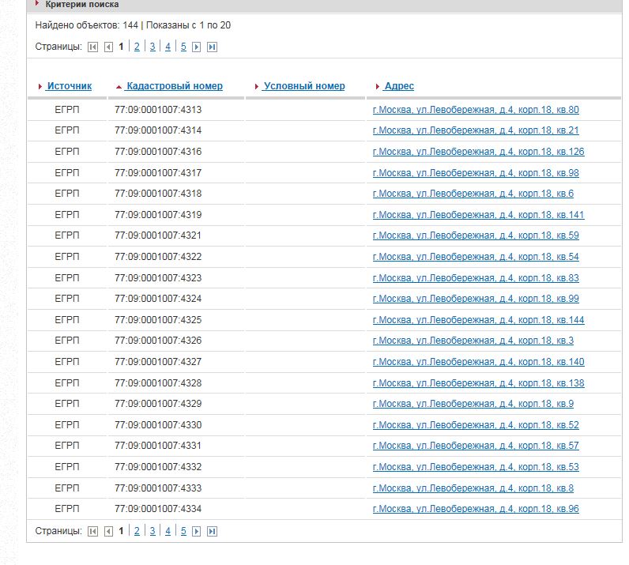Jump to last page via bottom pagination icon
Screen dimensions: 629x565
[x=212, y=532]
